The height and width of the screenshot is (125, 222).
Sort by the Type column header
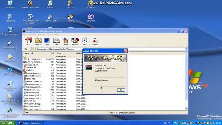pyautogui.click(x=65, y=53)
